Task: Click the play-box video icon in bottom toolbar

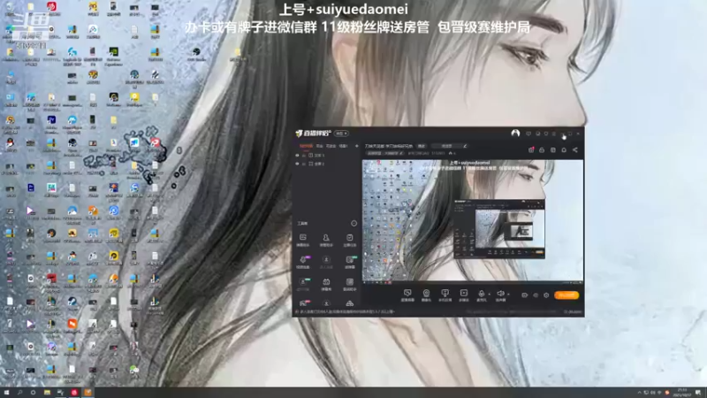Action: click(463, 295)
